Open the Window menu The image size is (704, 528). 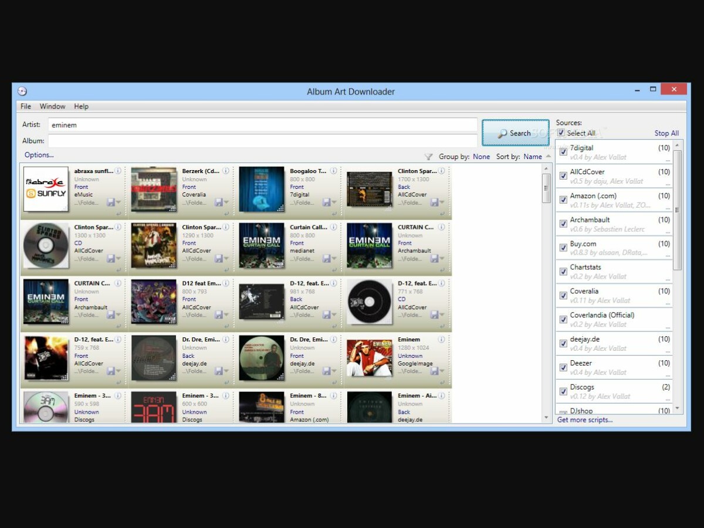52,106
